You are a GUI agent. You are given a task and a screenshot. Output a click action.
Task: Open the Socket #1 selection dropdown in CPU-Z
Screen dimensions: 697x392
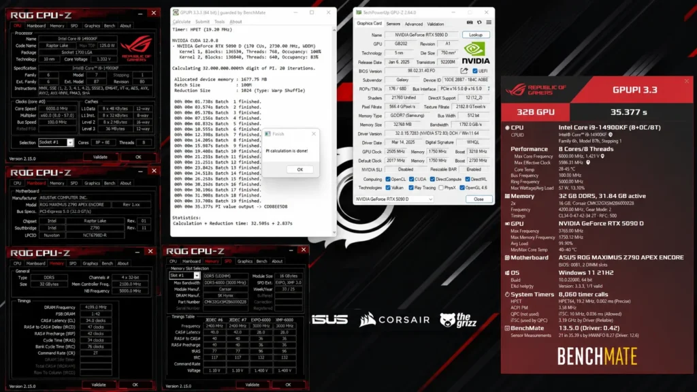(56, 142)
